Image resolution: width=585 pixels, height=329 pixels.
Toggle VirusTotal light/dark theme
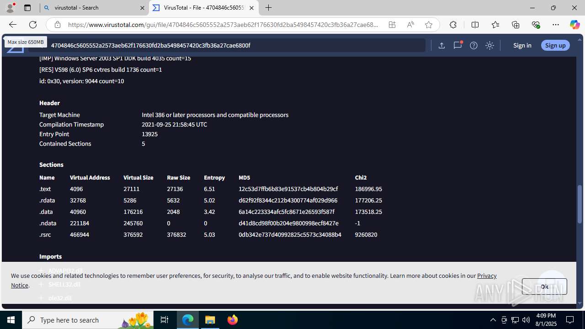click(489, 45)
